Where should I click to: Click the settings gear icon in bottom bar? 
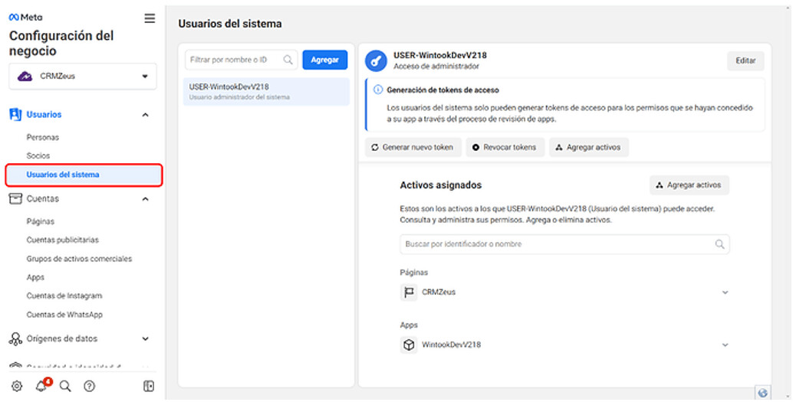[17, 386]
